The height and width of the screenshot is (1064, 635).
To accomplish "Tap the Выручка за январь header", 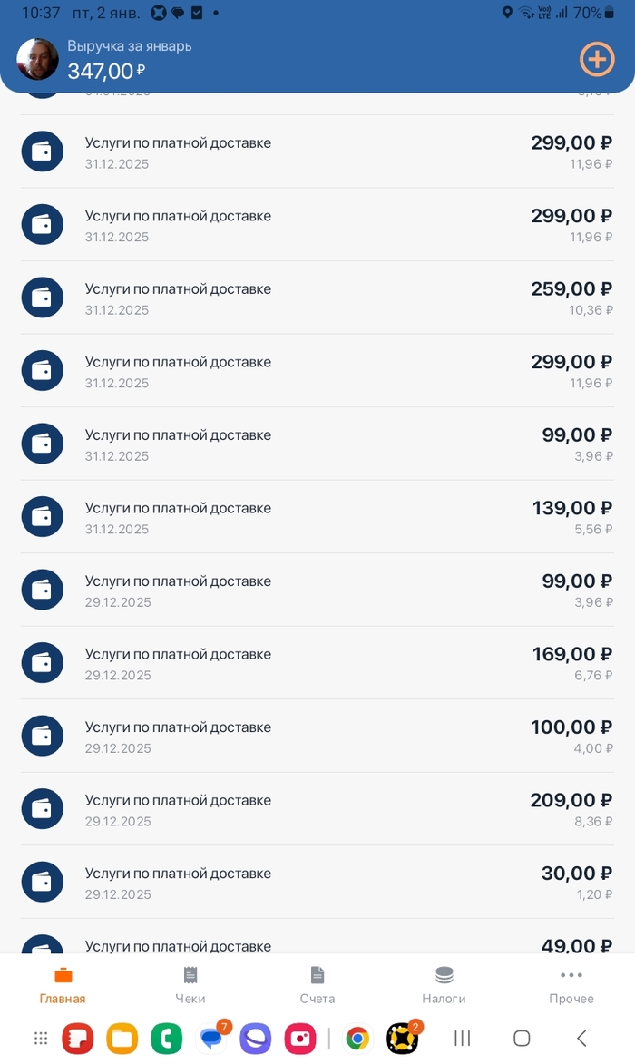I will coord(129,46).
